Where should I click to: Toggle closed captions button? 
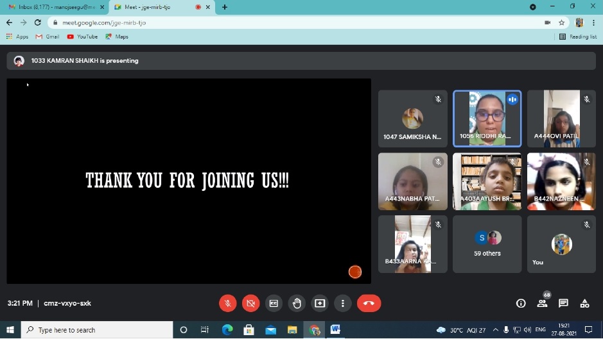click(x=274, y=303)
